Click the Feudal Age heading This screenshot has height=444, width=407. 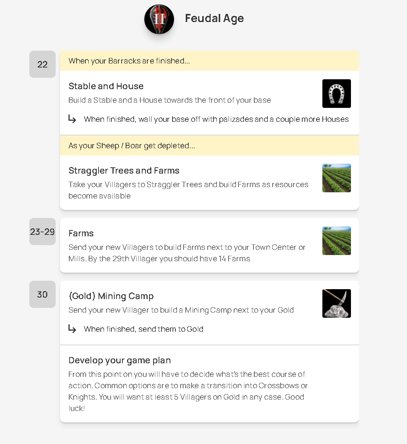pos(214,18)
